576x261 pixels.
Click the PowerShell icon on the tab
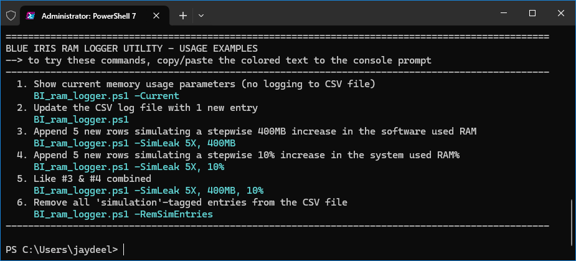31,16
